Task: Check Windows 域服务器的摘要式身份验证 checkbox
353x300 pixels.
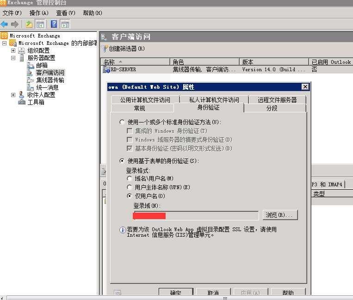Action: click(130, 140)
